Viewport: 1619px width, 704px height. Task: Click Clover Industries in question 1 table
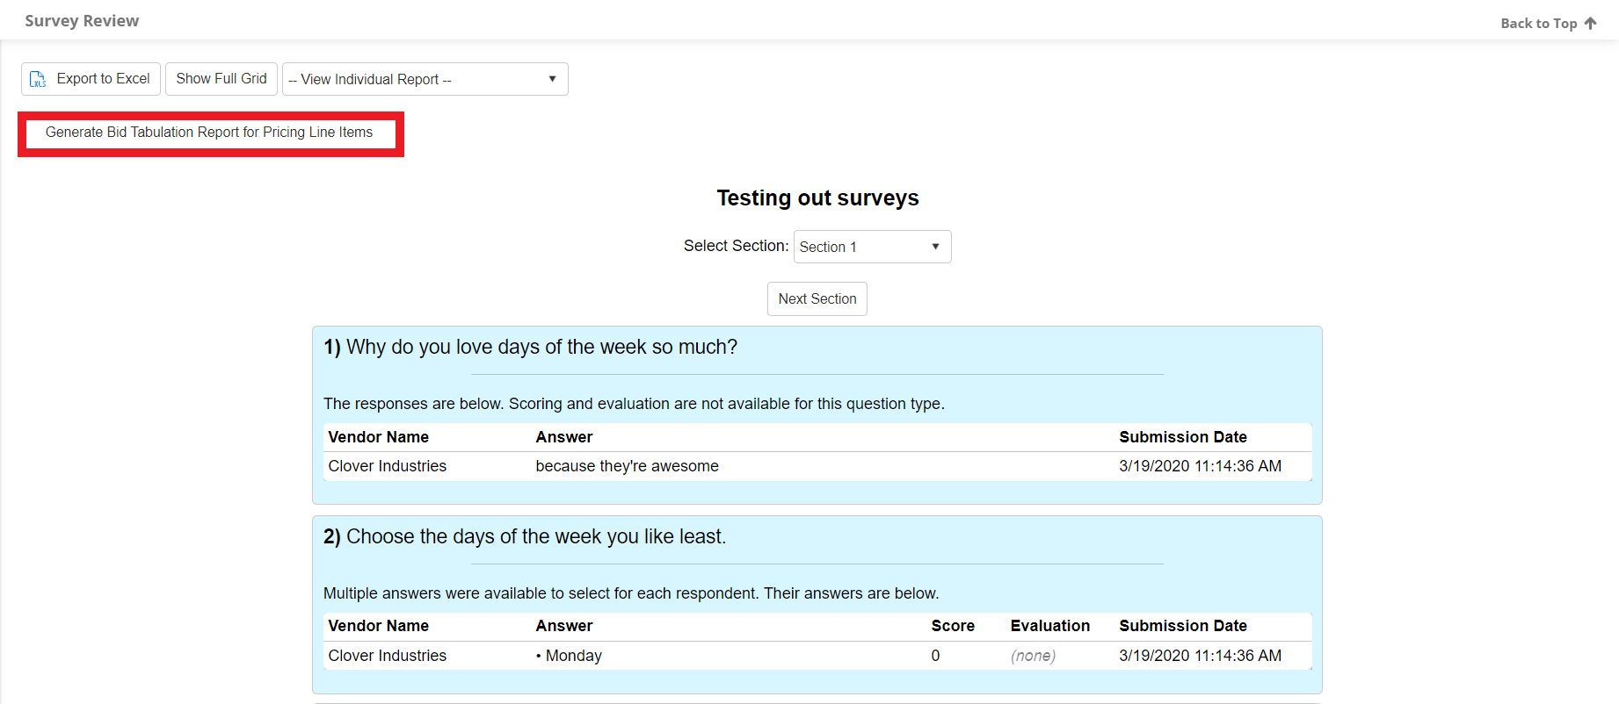coord(388,466)
